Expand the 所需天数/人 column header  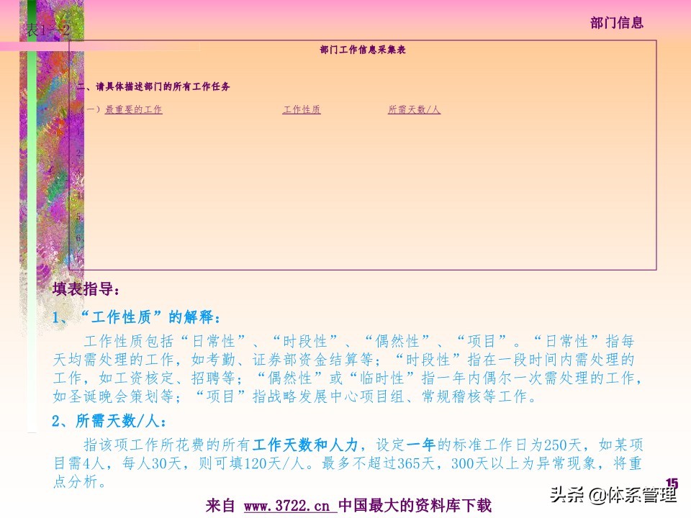click(x=413, y=109)
